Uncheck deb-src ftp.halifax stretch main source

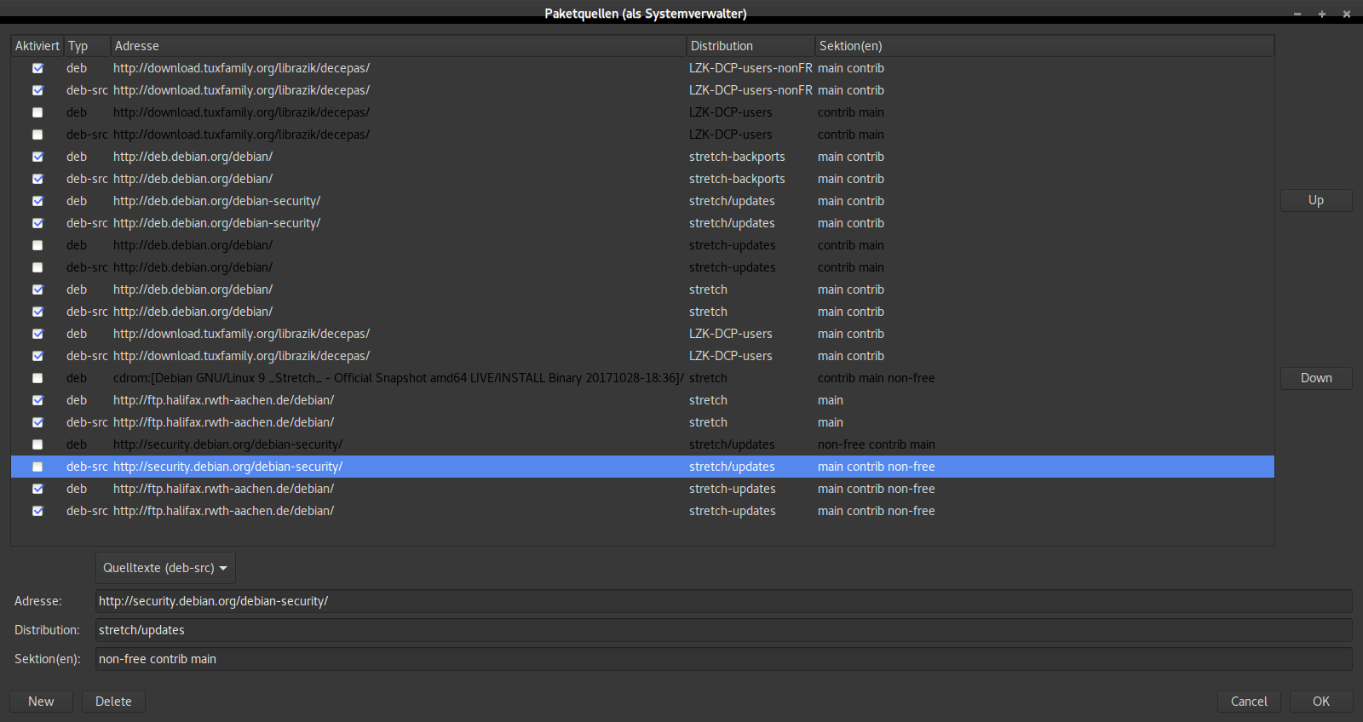pos(37,422)
